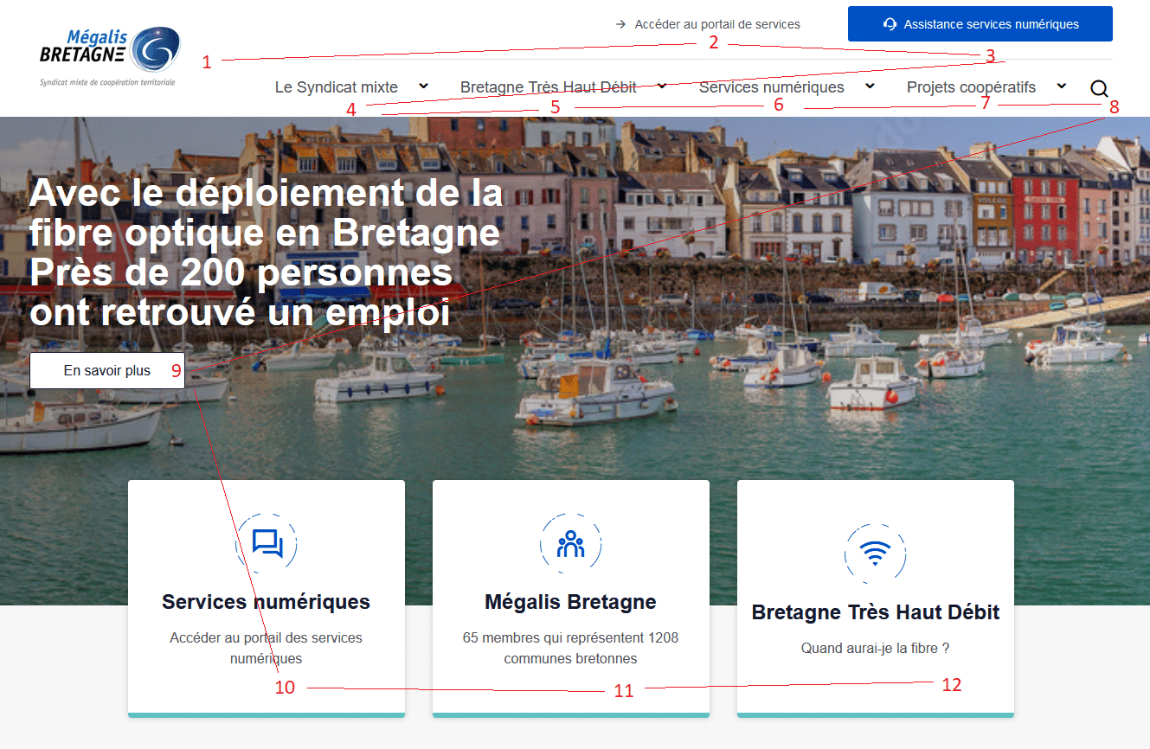Click the Mégalis Bretagne logo
Image resolution: width=1150 pixels, height=749 pixels.
coord(110,56)
